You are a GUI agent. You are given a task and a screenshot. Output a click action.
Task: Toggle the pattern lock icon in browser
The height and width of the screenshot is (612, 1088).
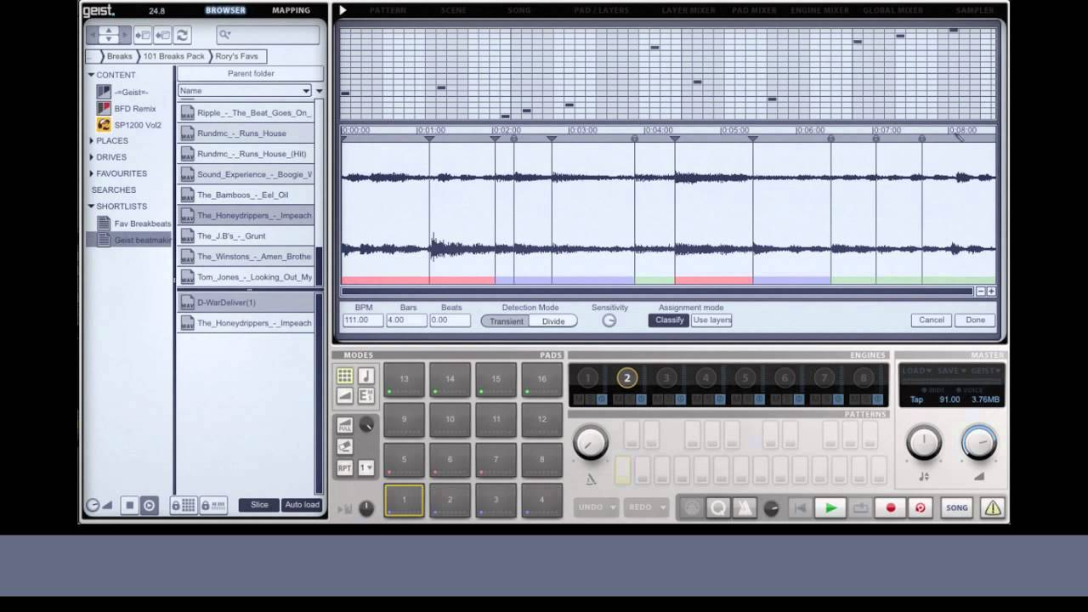pyautogui.click(x=213, y=505)
